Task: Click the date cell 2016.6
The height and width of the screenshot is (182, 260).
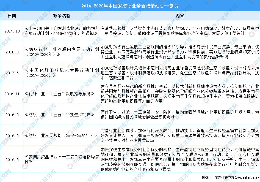Action: 12,160
